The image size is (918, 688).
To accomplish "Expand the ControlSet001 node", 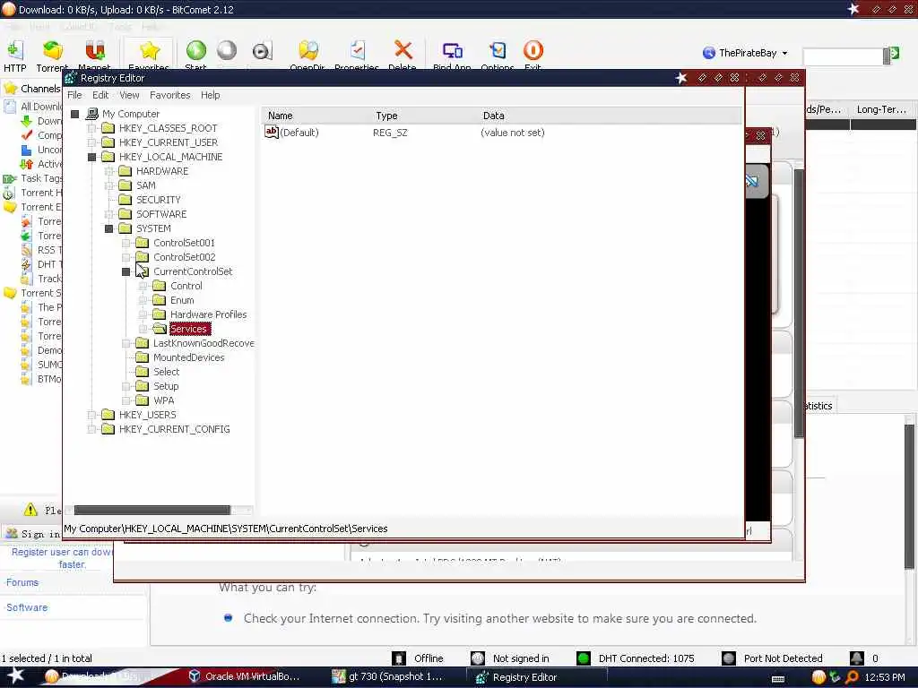I will [x=126, y=243].
